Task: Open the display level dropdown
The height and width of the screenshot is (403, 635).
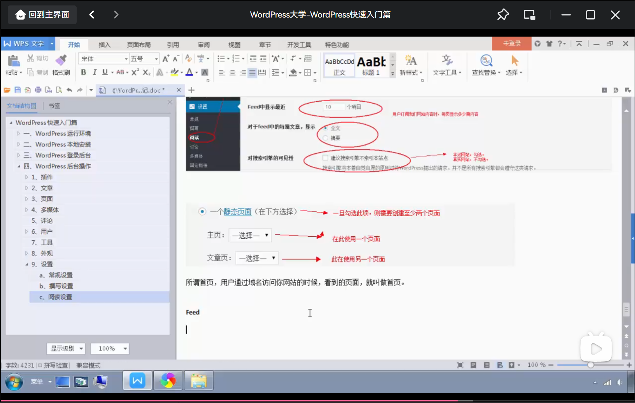Action: [66, 348]
